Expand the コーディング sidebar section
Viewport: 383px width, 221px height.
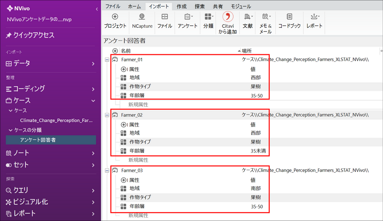[93, 89]
